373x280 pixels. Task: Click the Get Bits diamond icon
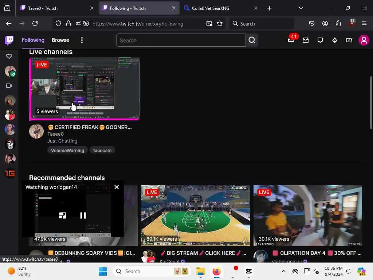(x=335, y=40)
